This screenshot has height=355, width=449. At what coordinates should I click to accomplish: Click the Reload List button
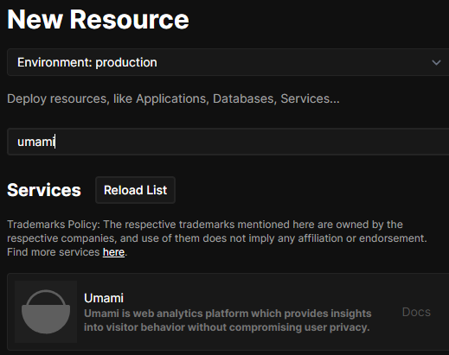click(x=135, y=190)
